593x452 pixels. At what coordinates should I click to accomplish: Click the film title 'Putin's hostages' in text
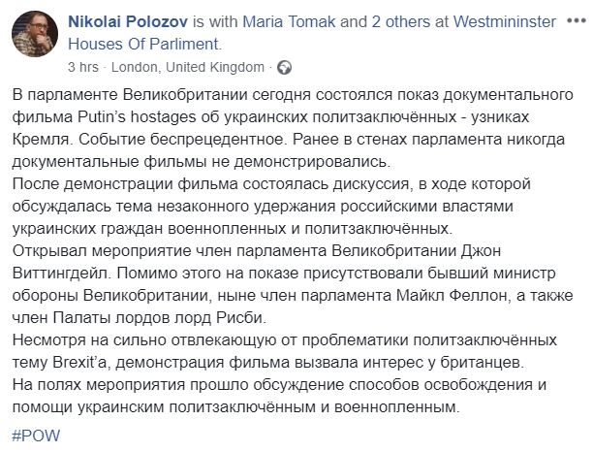pos(137,117)
